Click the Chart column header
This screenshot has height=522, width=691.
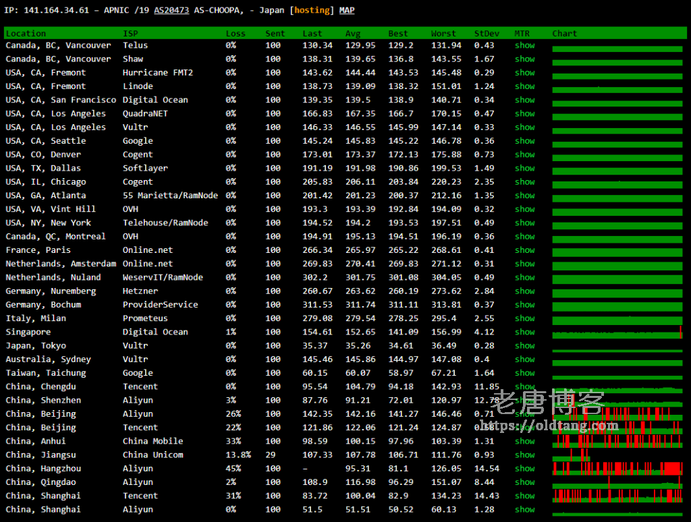pos(565,34)
